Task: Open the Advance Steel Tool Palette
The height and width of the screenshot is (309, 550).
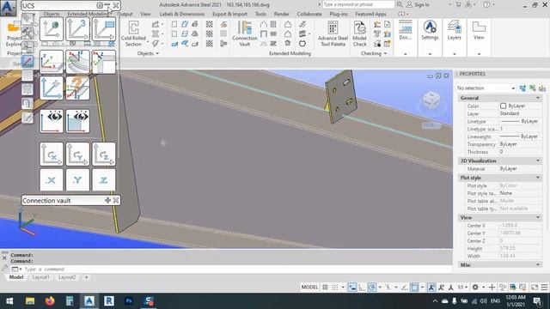Action: tap(333, 33)
